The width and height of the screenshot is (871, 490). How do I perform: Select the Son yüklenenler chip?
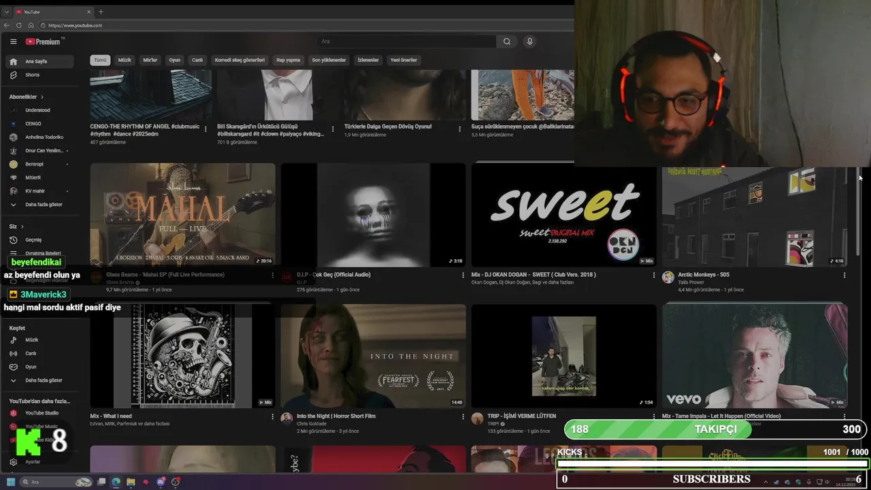329,60
